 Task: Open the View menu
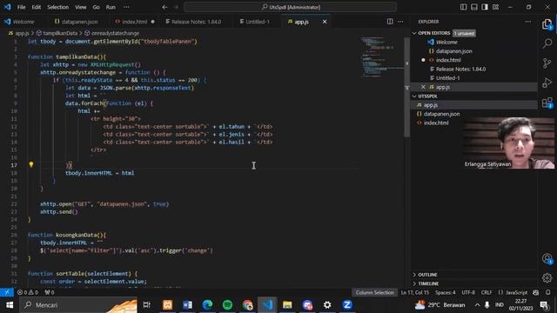pos(81,7)
